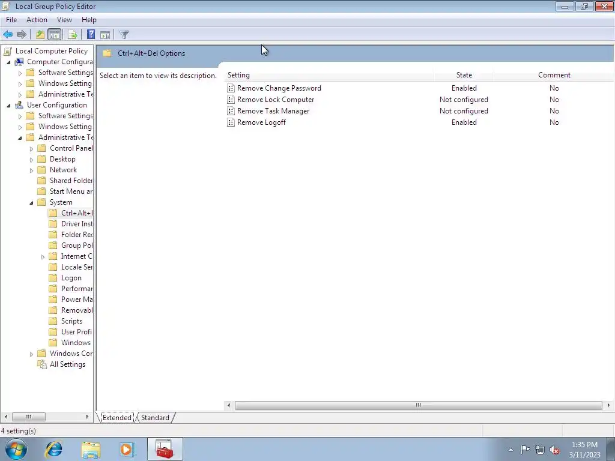
Task: Select the Scripts folder in the tree
Action: (72, 321)
